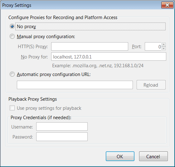Click the No Proxy for field
The image size is (175, 167).
pos(109,57)
